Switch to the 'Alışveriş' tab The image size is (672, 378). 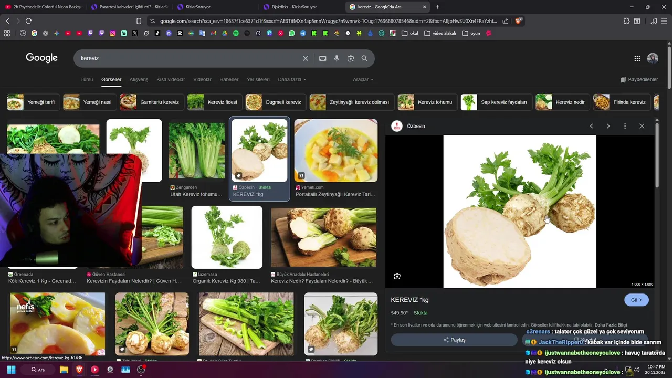click(x=139, y=79)
